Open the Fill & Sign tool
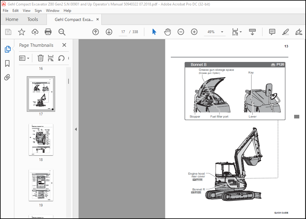This screenshot has height=219, width=306. [x=299, y=32]
